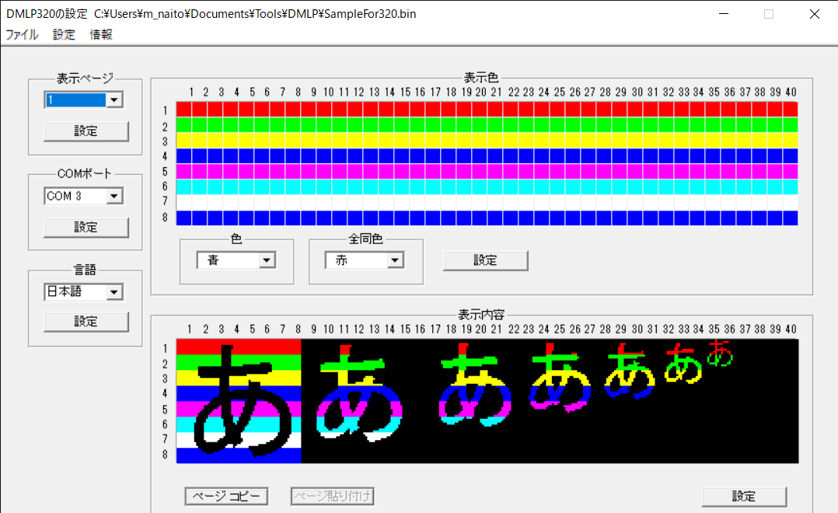Select blue cell row 8 column 1
Image resolution: width=838 pixels, height=513 pixels.
[184, 218]
